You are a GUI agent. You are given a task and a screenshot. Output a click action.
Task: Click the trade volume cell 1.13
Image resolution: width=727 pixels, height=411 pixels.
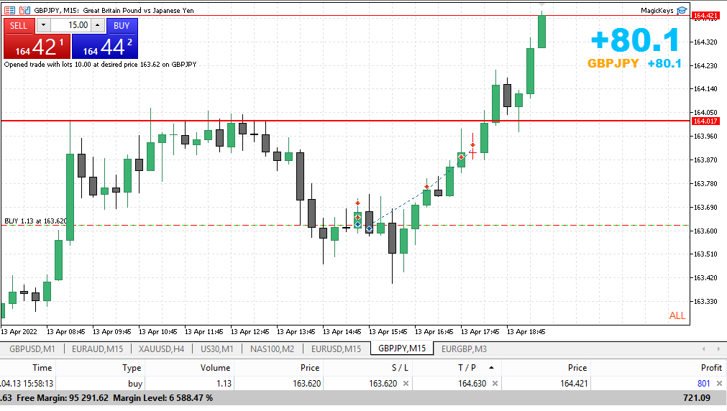coord(224,383)
